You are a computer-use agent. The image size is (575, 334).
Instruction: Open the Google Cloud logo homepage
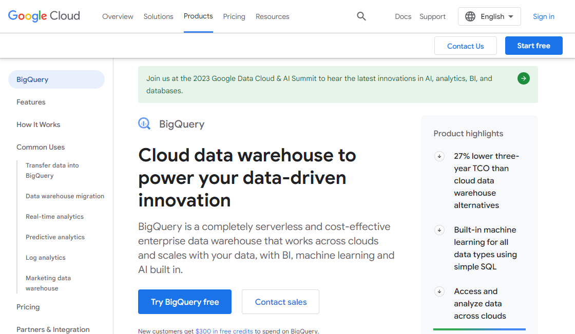(x=44, y=16)
